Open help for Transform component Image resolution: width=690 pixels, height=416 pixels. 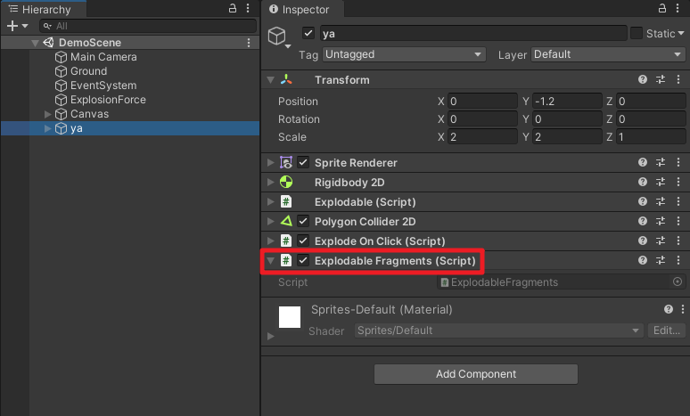pos(643,80)
